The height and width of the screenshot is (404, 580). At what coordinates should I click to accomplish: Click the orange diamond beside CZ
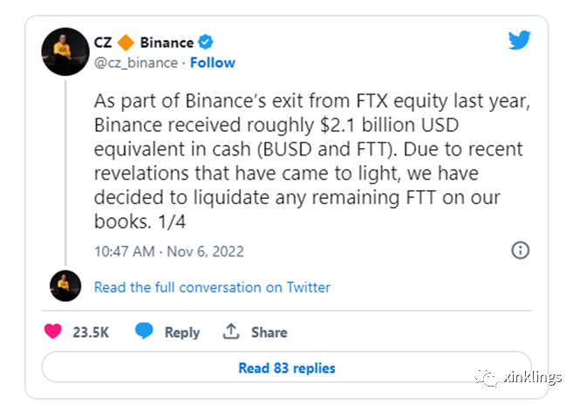pos(126,42)
